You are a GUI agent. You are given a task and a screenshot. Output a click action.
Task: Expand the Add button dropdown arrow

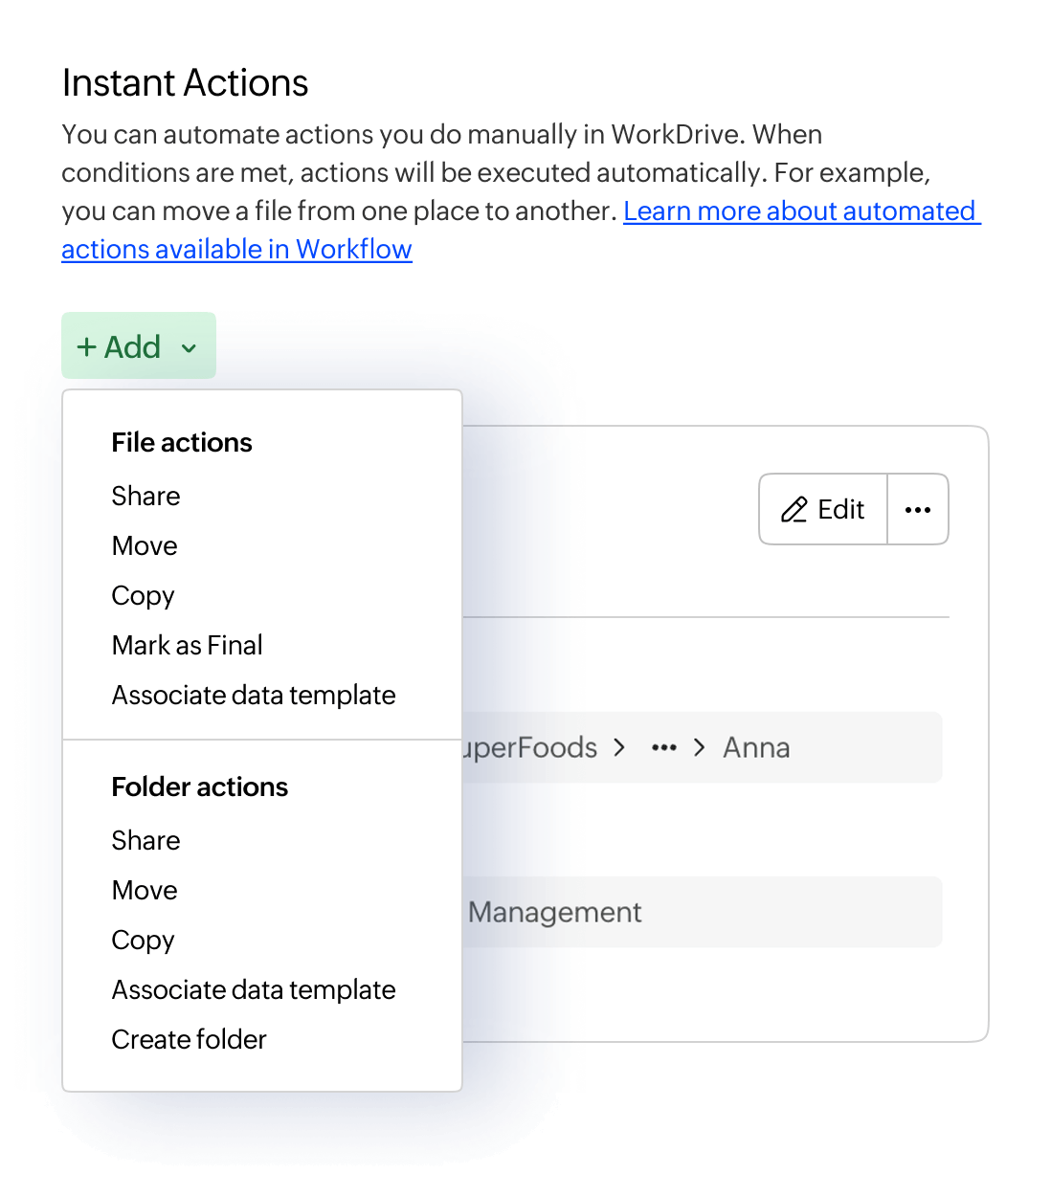tap(190, 347)
